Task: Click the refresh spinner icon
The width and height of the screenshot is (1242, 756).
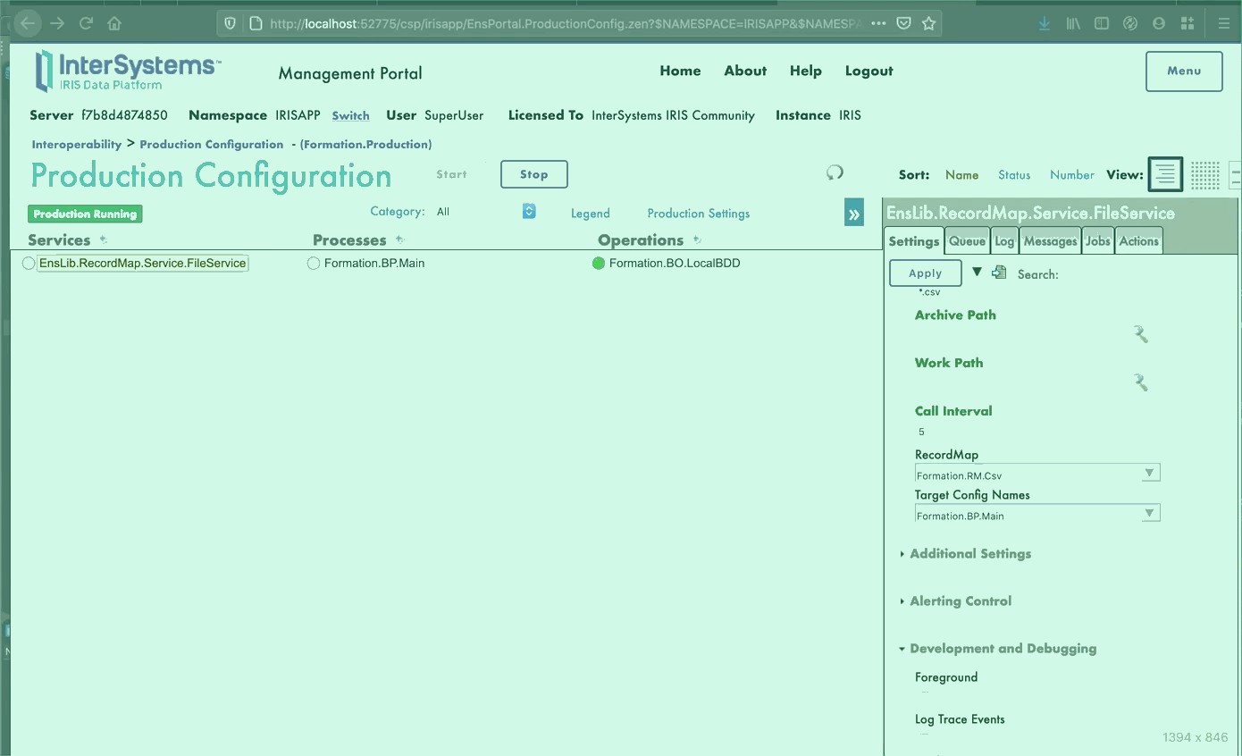Action: 835,172
